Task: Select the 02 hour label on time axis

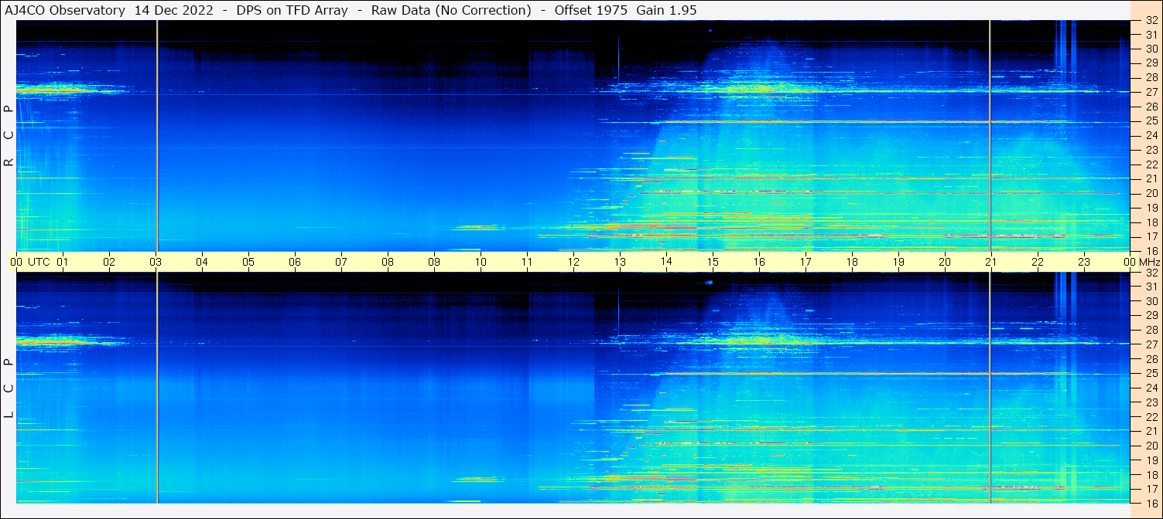Action: tap(109, 262)
